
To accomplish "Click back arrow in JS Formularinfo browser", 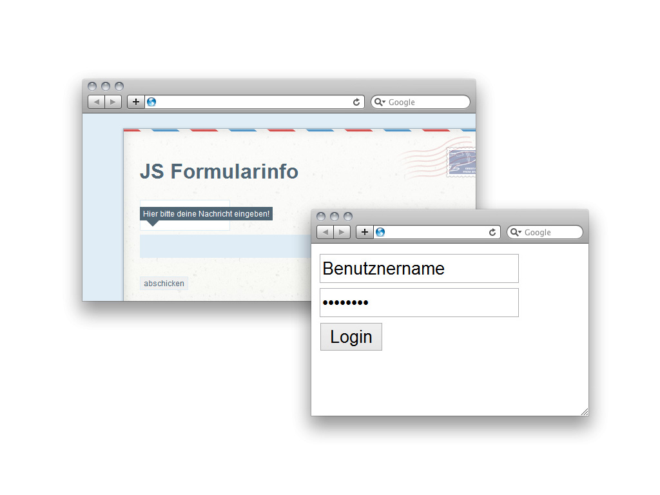I will pos(97,102).
